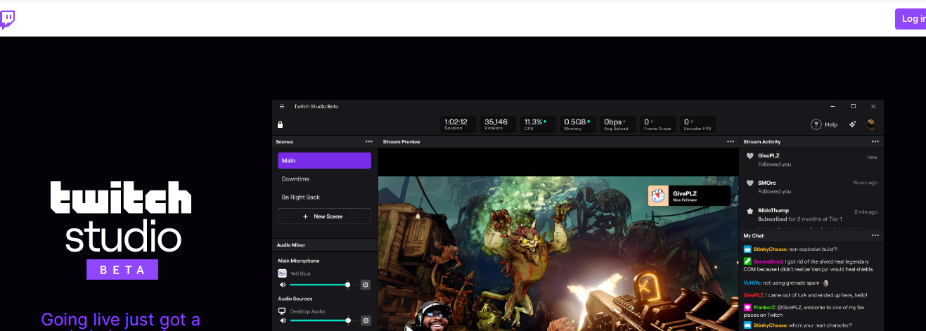This screenshot has width=926, height=331.
Task: Click the streamer webcam thumbnail in preview
Action: pos(432,316)
